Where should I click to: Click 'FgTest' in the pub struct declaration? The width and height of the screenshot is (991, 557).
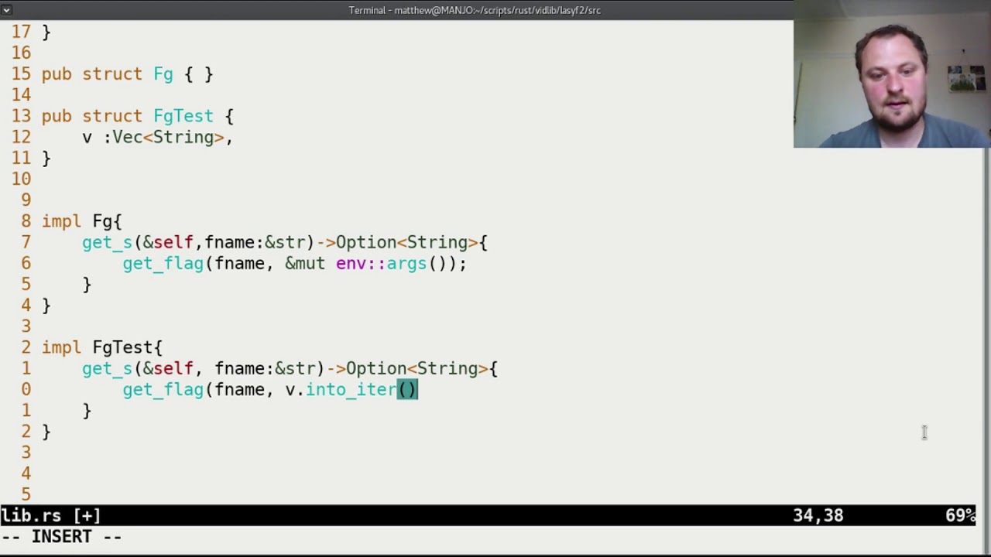tap(183, 116)
